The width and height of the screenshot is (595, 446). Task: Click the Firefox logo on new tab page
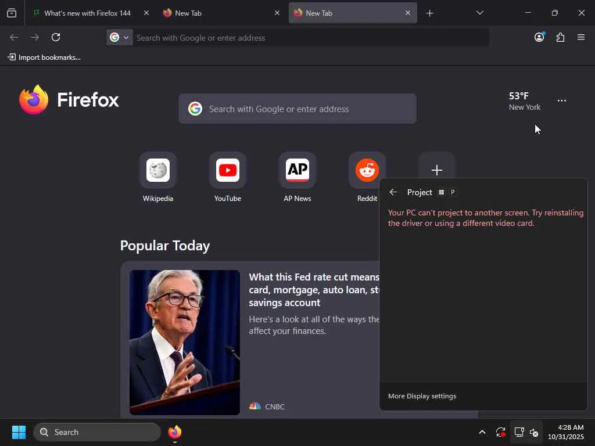(69, 100)
